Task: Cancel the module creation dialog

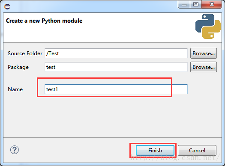Action: pos(197,151)
